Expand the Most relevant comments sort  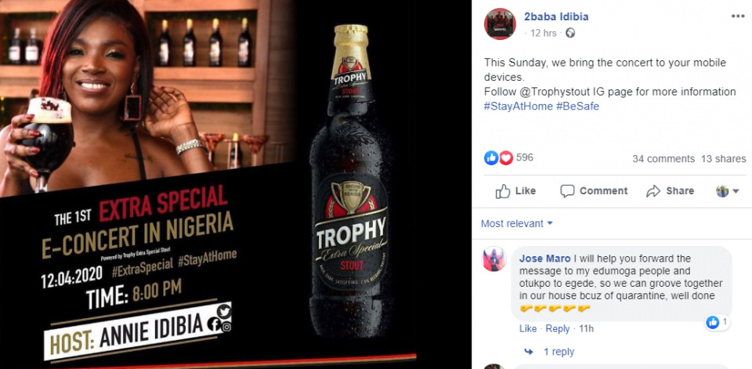[516, 223]
